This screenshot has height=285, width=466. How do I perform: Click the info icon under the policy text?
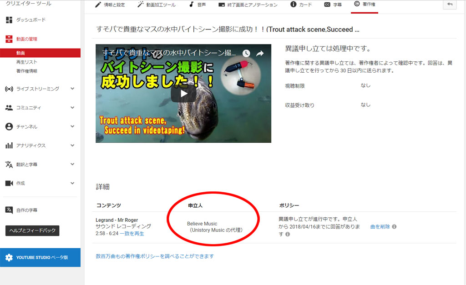pos(288,234)
